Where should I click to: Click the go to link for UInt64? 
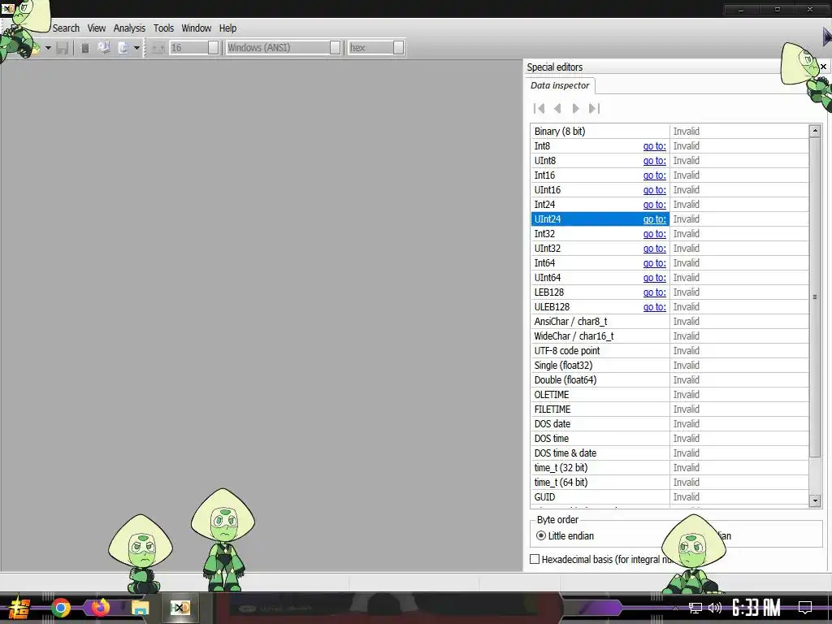pyautogui.click(x=654, y=278)
